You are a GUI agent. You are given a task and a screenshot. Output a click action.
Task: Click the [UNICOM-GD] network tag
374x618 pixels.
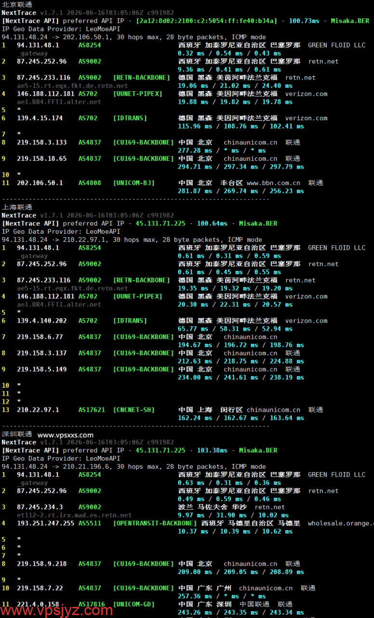(x=134, y=604)
